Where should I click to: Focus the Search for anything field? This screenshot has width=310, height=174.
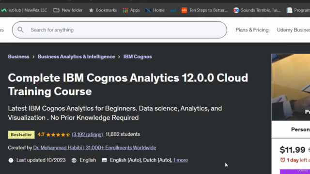pyautogui.click(x=120, y=30)
